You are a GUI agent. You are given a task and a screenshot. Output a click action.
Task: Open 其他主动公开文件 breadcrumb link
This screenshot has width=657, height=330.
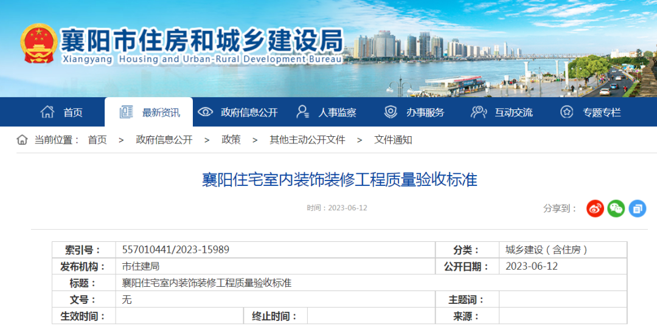pos(307,140)
